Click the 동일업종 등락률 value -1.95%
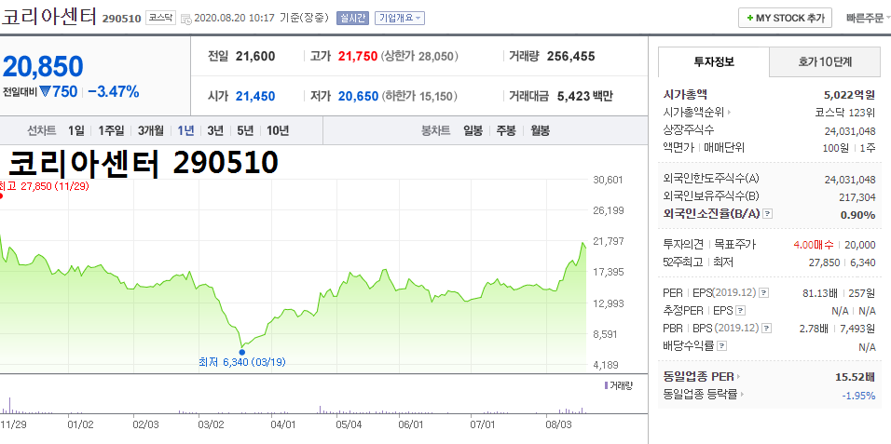 point(858,396)
